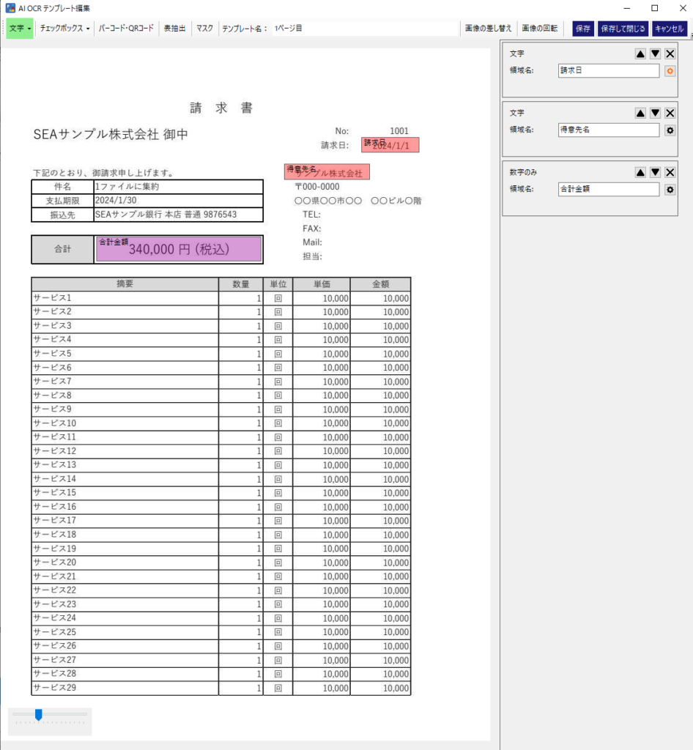The width and height of the screenshot is (693, 750).
Task: Maximize the AI OCR window
Action: (x=655, y=8)
